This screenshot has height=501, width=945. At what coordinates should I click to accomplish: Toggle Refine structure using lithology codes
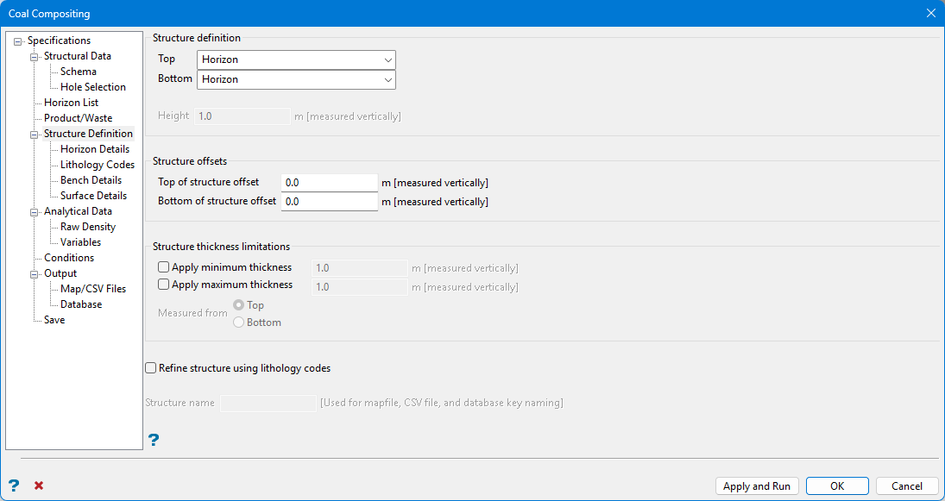point(151,368)
